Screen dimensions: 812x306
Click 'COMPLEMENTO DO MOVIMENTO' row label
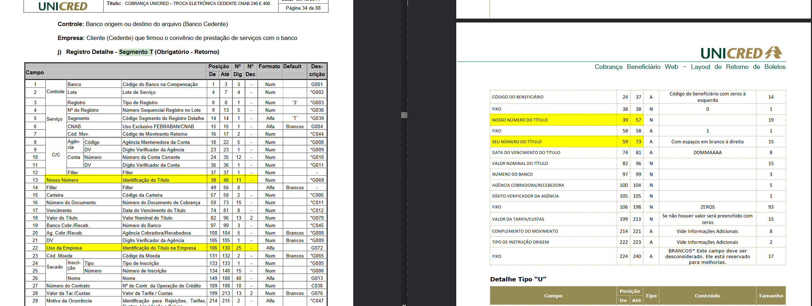(x=525, y=231)
